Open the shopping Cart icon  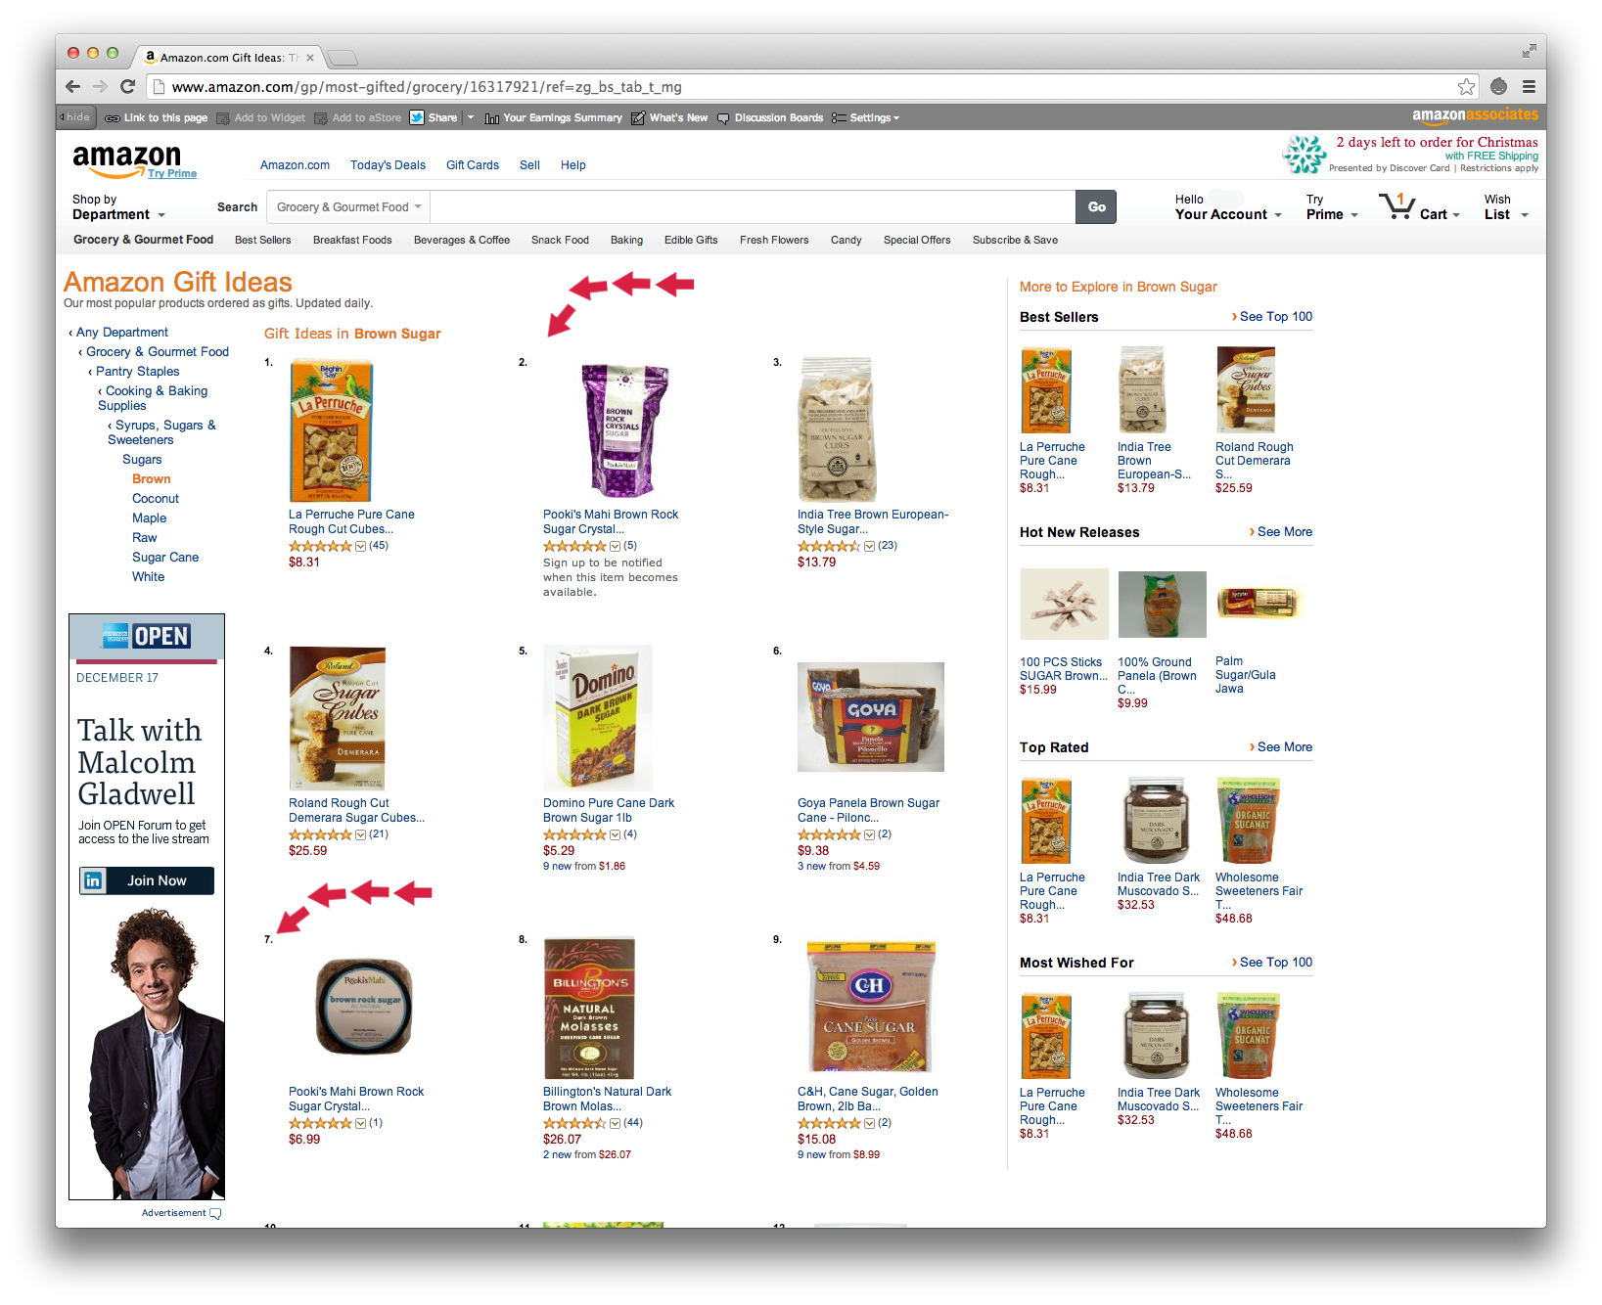(x=1396, y=206)
